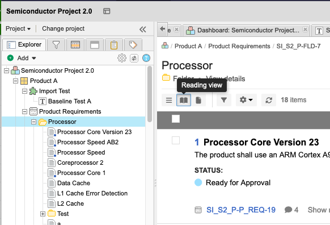Click the Test folder icon

52,214
